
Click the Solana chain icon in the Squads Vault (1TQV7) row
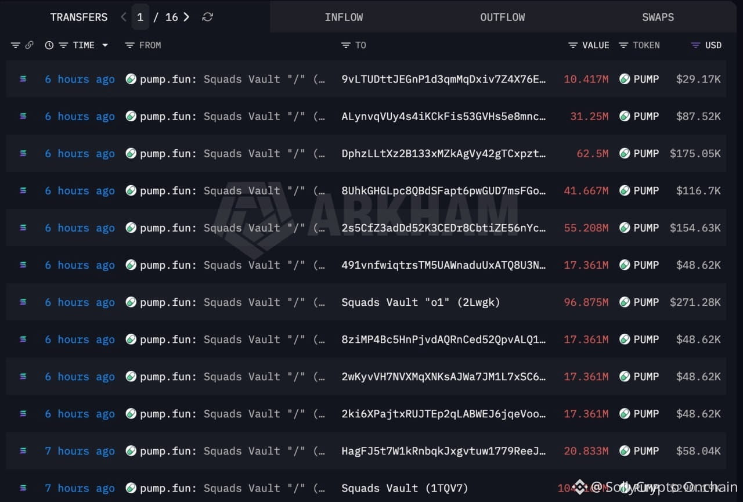pos(23,488)
